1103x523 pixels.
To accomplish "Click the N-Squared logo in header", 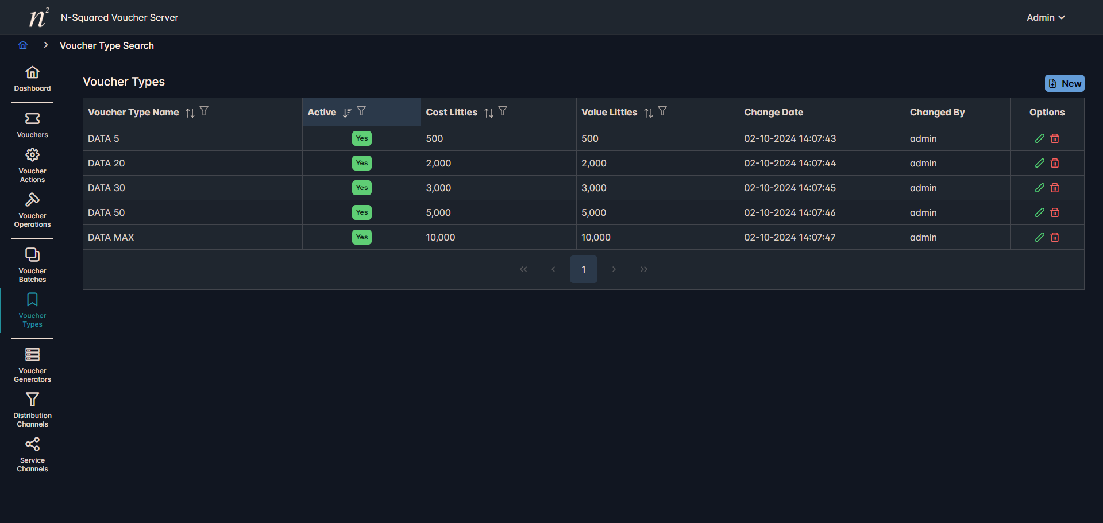I will [x=38, y=17].
